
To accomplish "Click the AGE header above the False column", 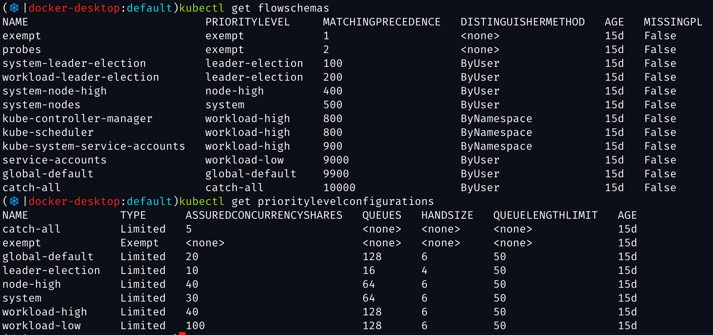I will (x=614, y=22).
